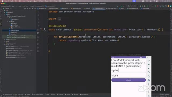Screen dimensions: 172x97
Task: Open the File menu
Action: pyautogui.click(x=16, y=1)
